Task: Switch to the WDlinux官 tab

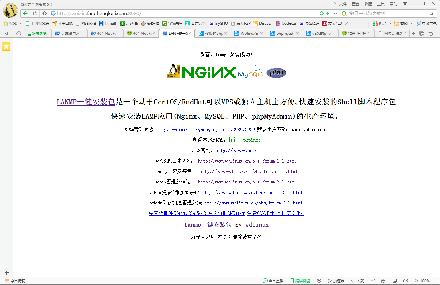Action: click(x=248, y=33)
